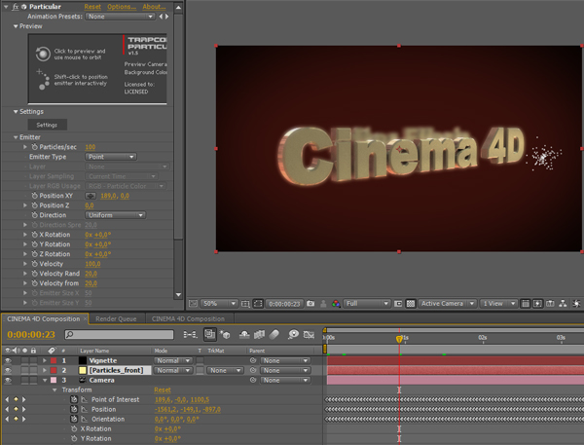Toggle transparency grid icon
Image resolution: width=584 pixels, height=445 pixels.
[411, 304]
